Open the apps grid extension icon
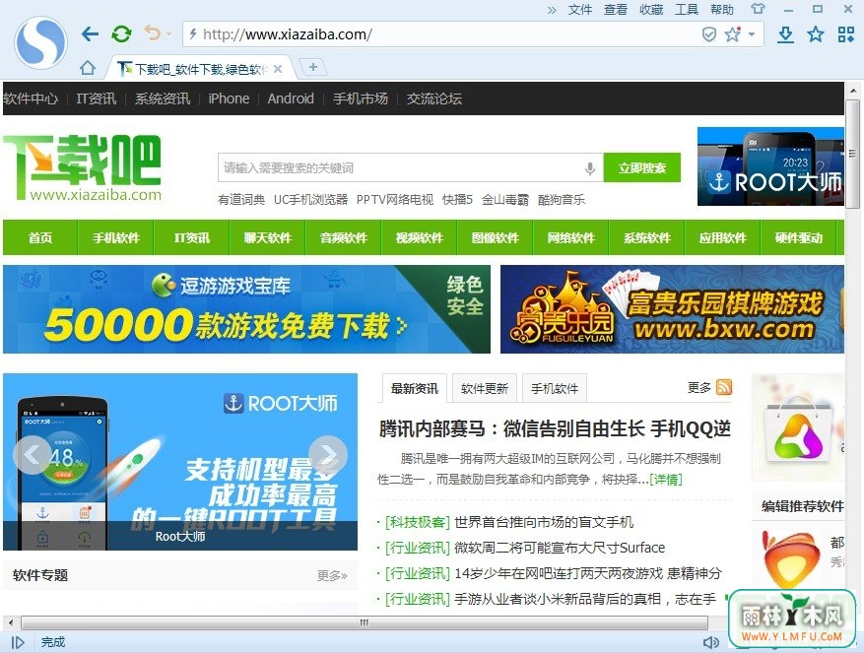 (846, 34)
